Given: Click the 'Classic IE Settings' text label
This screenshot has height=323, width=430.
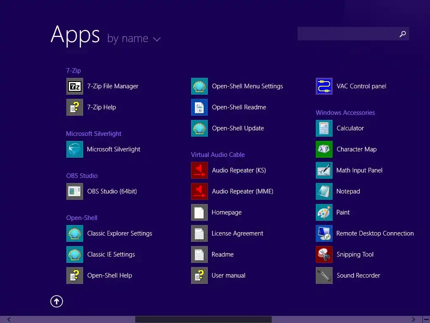Looking at the screenshot, I should pos(111,254).
